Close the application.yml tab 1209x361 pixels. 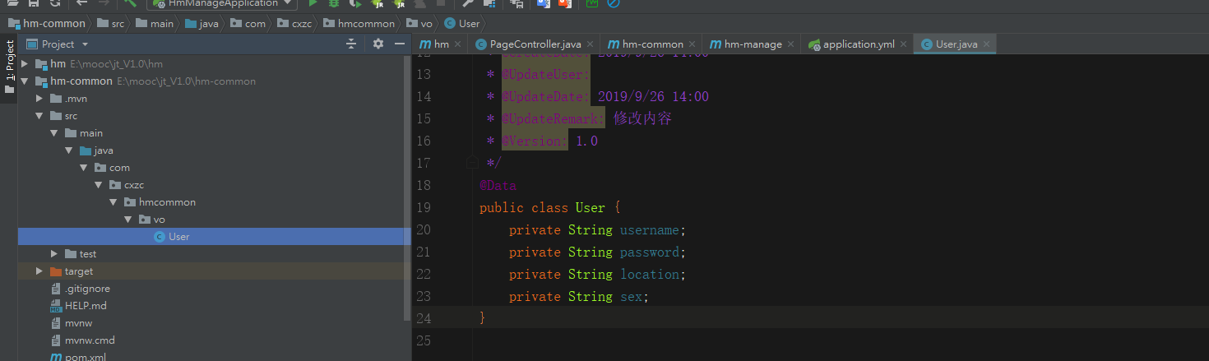point(904,44)
